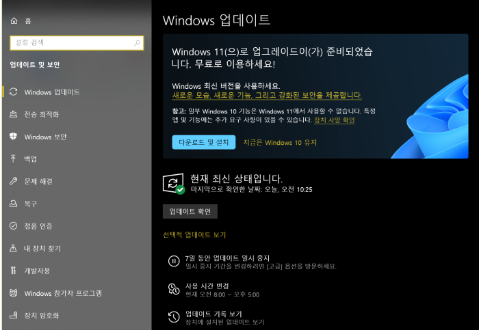Click the 장치 암호화 lock icon
Screen dimensions: 479x330
14,315
